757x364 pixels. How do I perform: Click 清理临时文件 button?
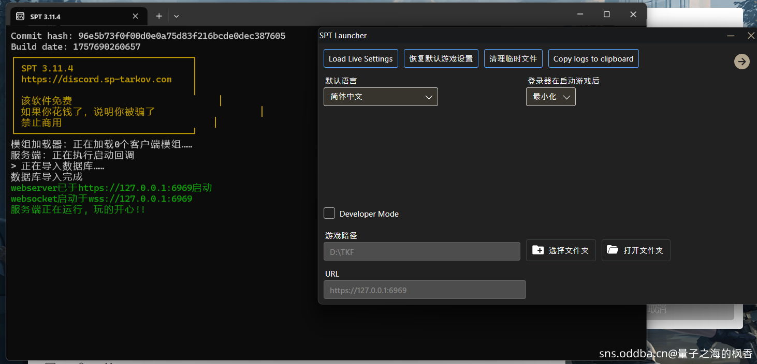(513, 58)
